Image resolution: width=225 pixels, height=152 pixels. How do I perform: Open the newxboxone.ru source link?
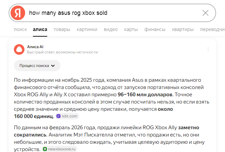[62, 149]
